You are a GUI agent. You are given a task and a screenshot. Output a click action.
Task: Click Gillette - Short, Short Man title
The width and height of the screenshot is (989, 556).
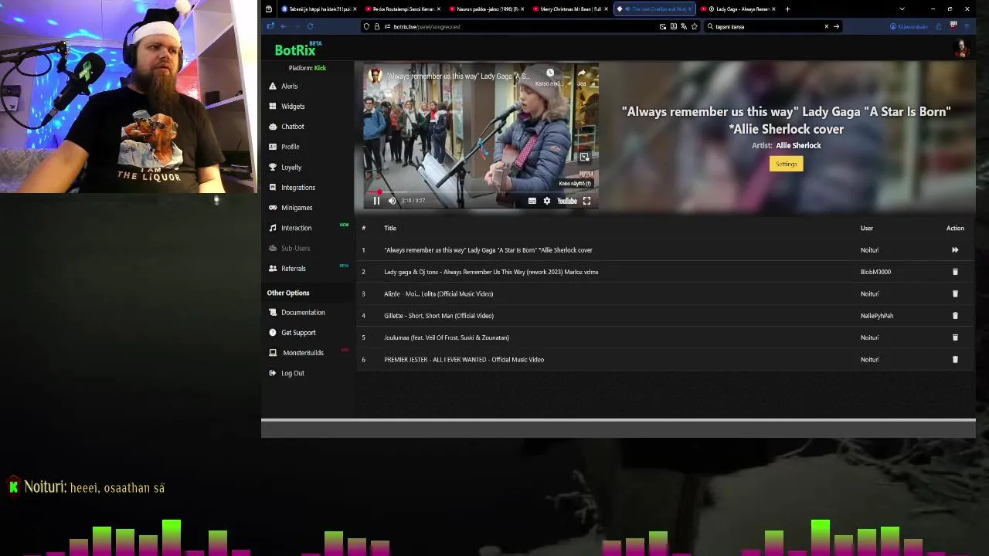[439, 316]
